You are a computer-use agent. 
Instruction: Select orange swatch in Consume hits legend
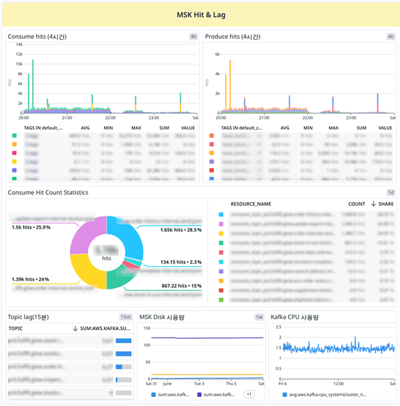click(x=15, y=144)
